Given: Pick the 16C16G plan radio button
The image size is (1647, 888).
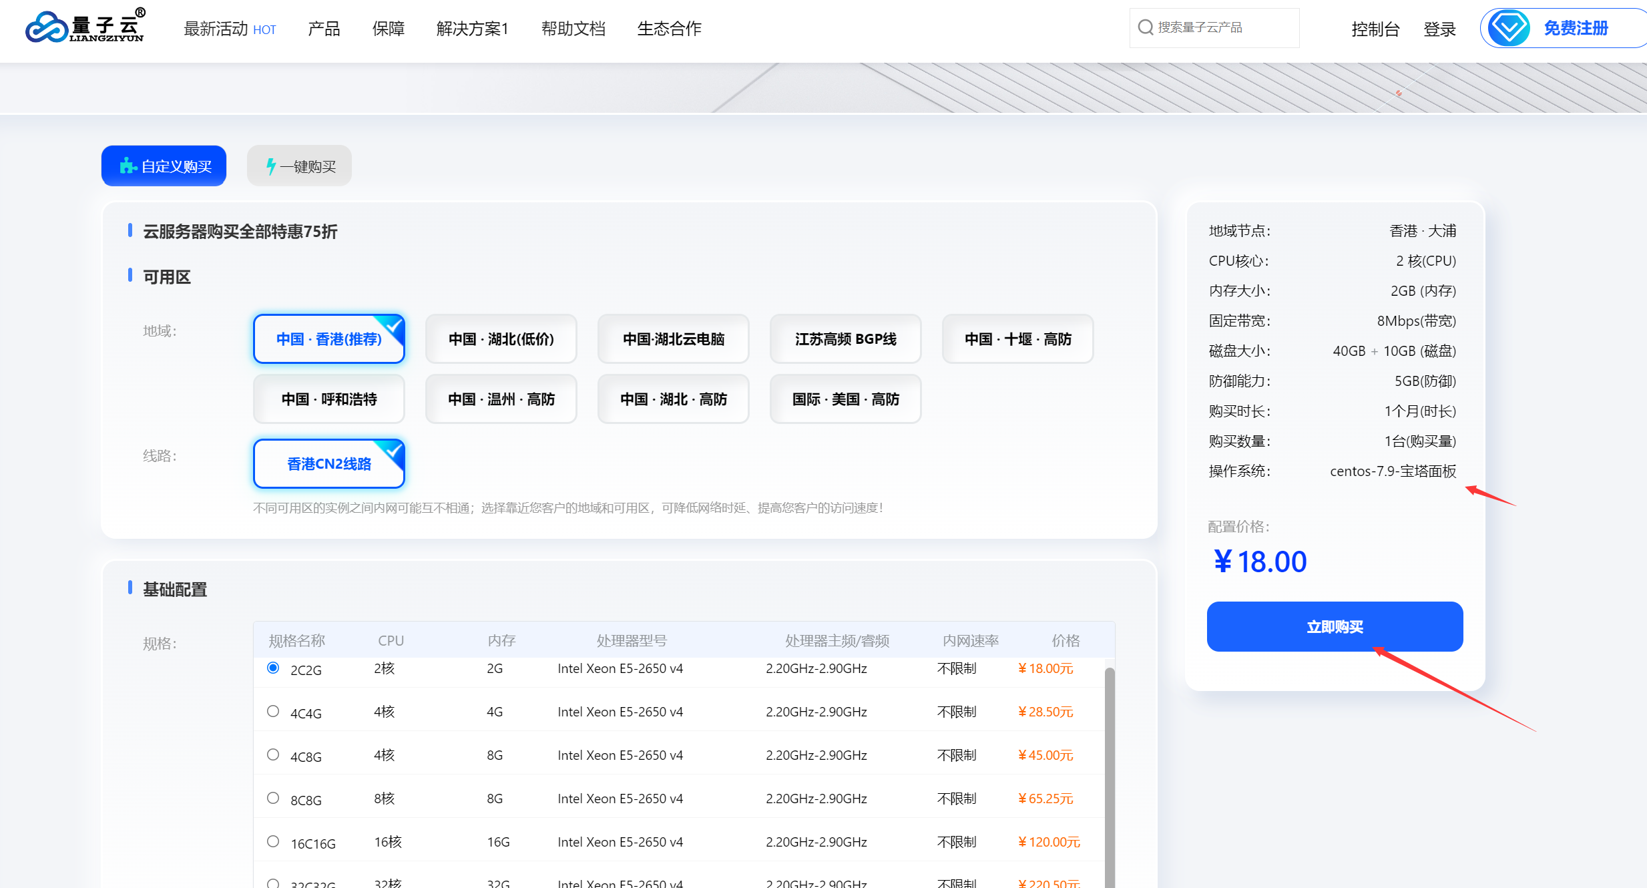Looking at the screenshot, I should point(273,842).
